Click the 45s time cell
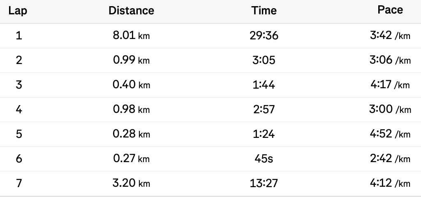Screen dimensions: 421x197 264,159
